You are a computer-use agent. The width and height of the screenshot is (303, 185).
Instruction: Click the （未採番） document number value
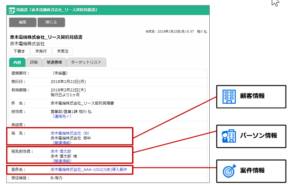point(60,73)
